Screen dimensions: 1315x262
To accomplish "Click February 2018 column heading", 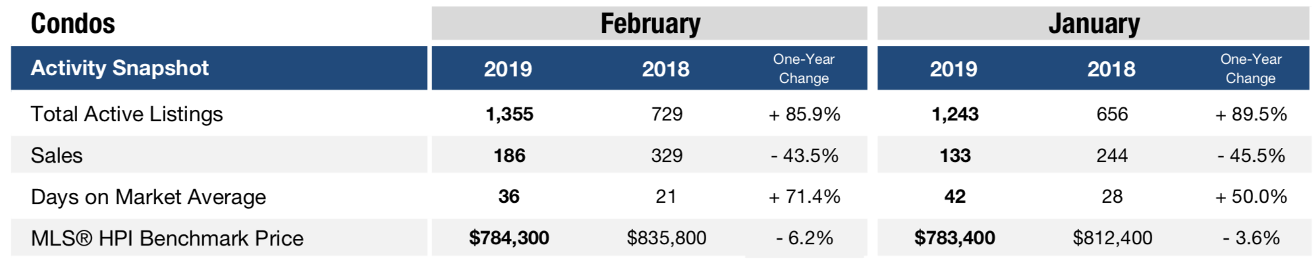I will [665, 69].
